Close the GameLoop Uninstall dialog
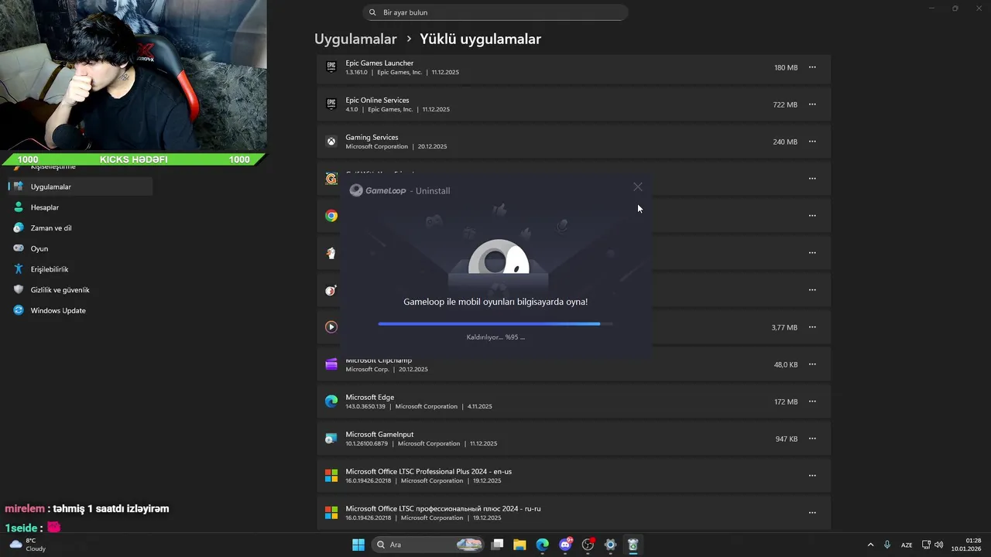 pos(637,186)
